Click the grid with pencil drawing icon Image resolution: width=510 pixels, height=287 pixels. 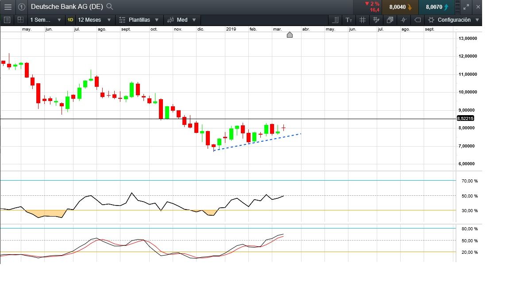[x=376, y=20]
